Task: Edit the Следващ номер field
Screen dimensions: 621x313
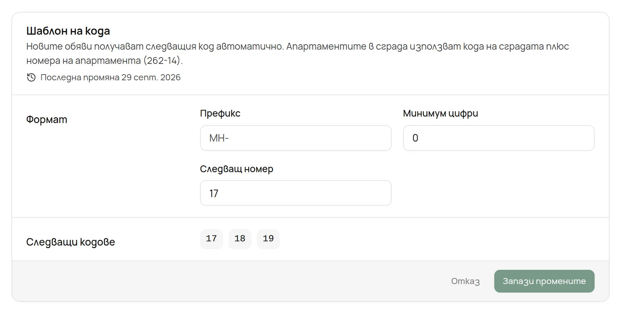Action: coord(295,193)
